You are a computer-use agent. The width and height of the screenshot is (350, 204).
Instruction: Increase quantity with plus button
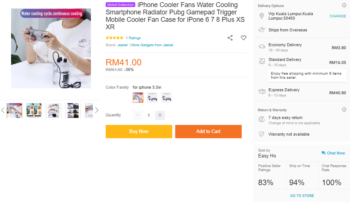160,115
